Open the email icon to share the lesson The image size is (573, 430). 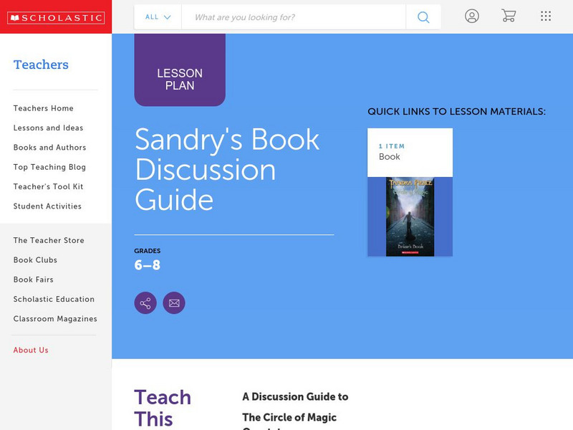174,302
